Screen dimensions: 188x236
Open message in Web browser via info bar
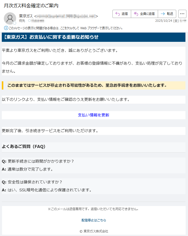click(x=66, y=28)
